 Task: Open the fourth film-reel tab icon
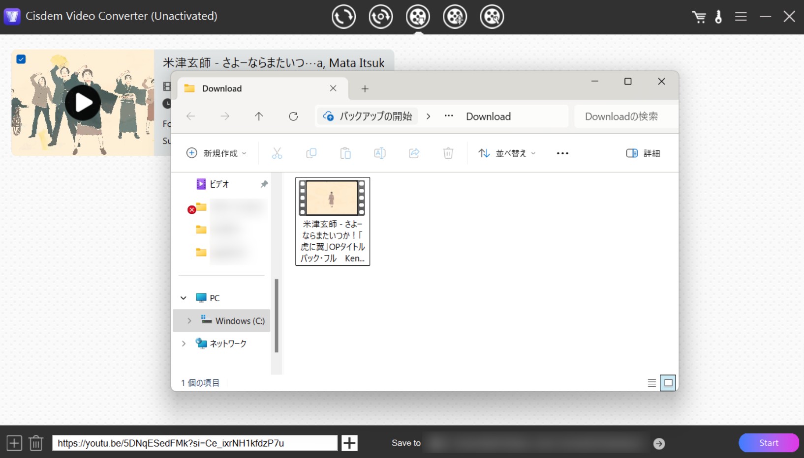coord(455,17)
